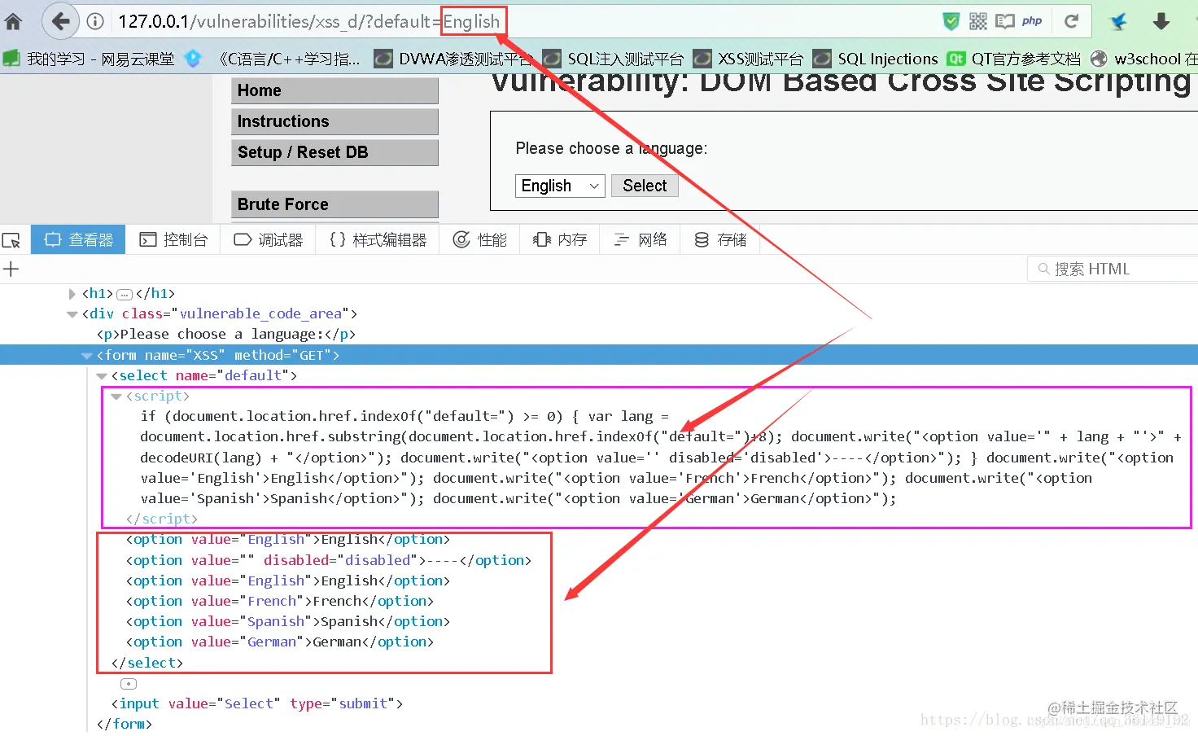The image size is (1198, 736).
Task: Open 我的学习 - 网易云课堂 bookmark
Action: tap(90, 59)
